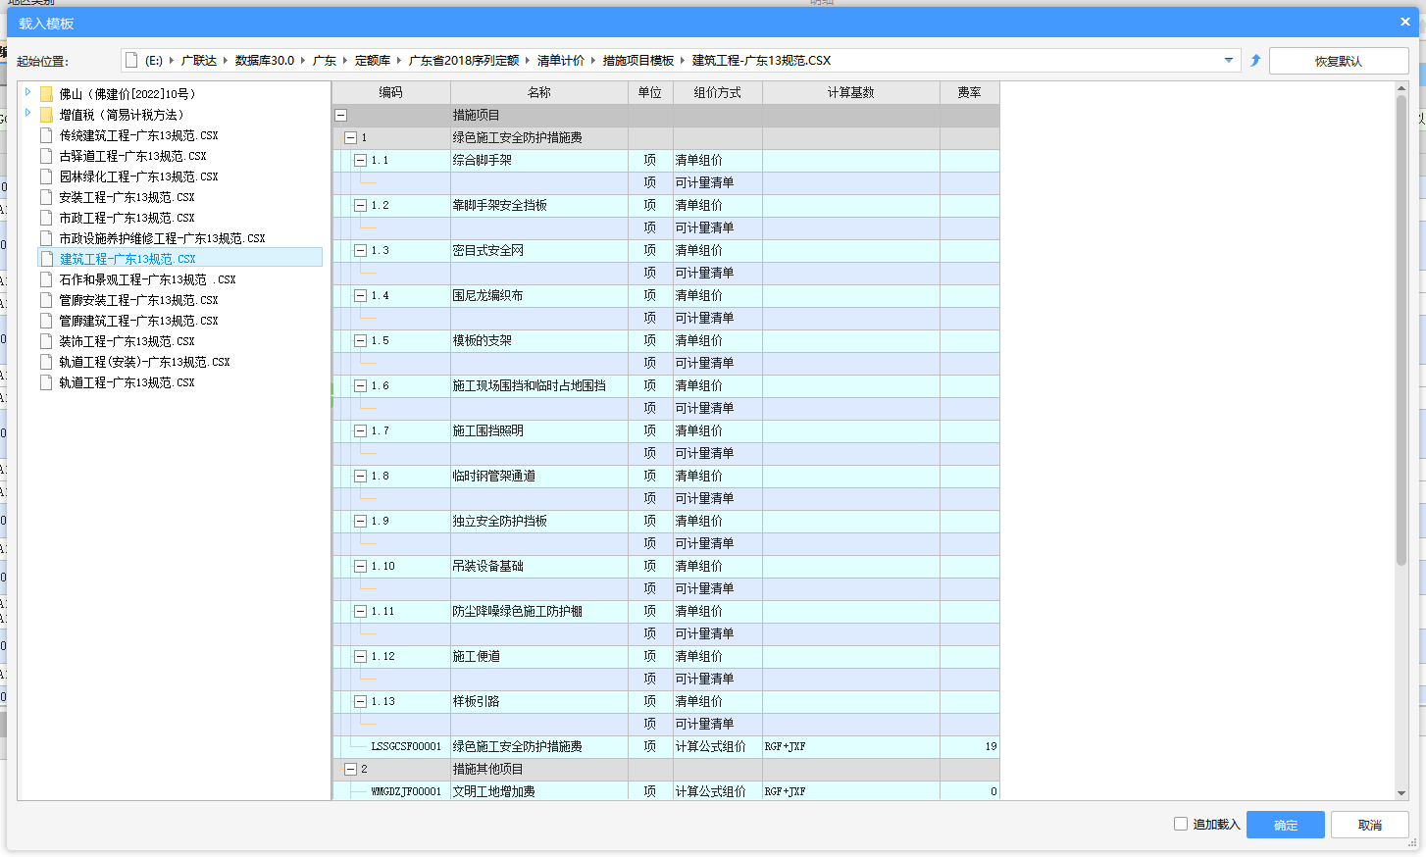Select file 石作和景观工程-广东13规范.CSX

point(147,279)
